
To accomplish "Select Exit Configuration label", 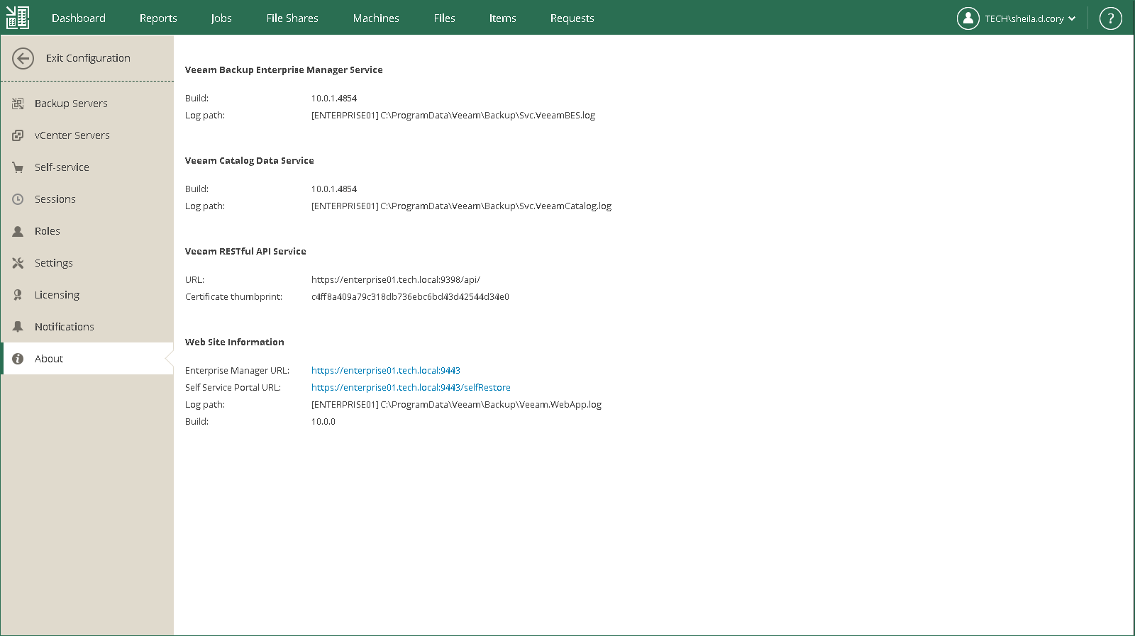I will tap(88, 58).
